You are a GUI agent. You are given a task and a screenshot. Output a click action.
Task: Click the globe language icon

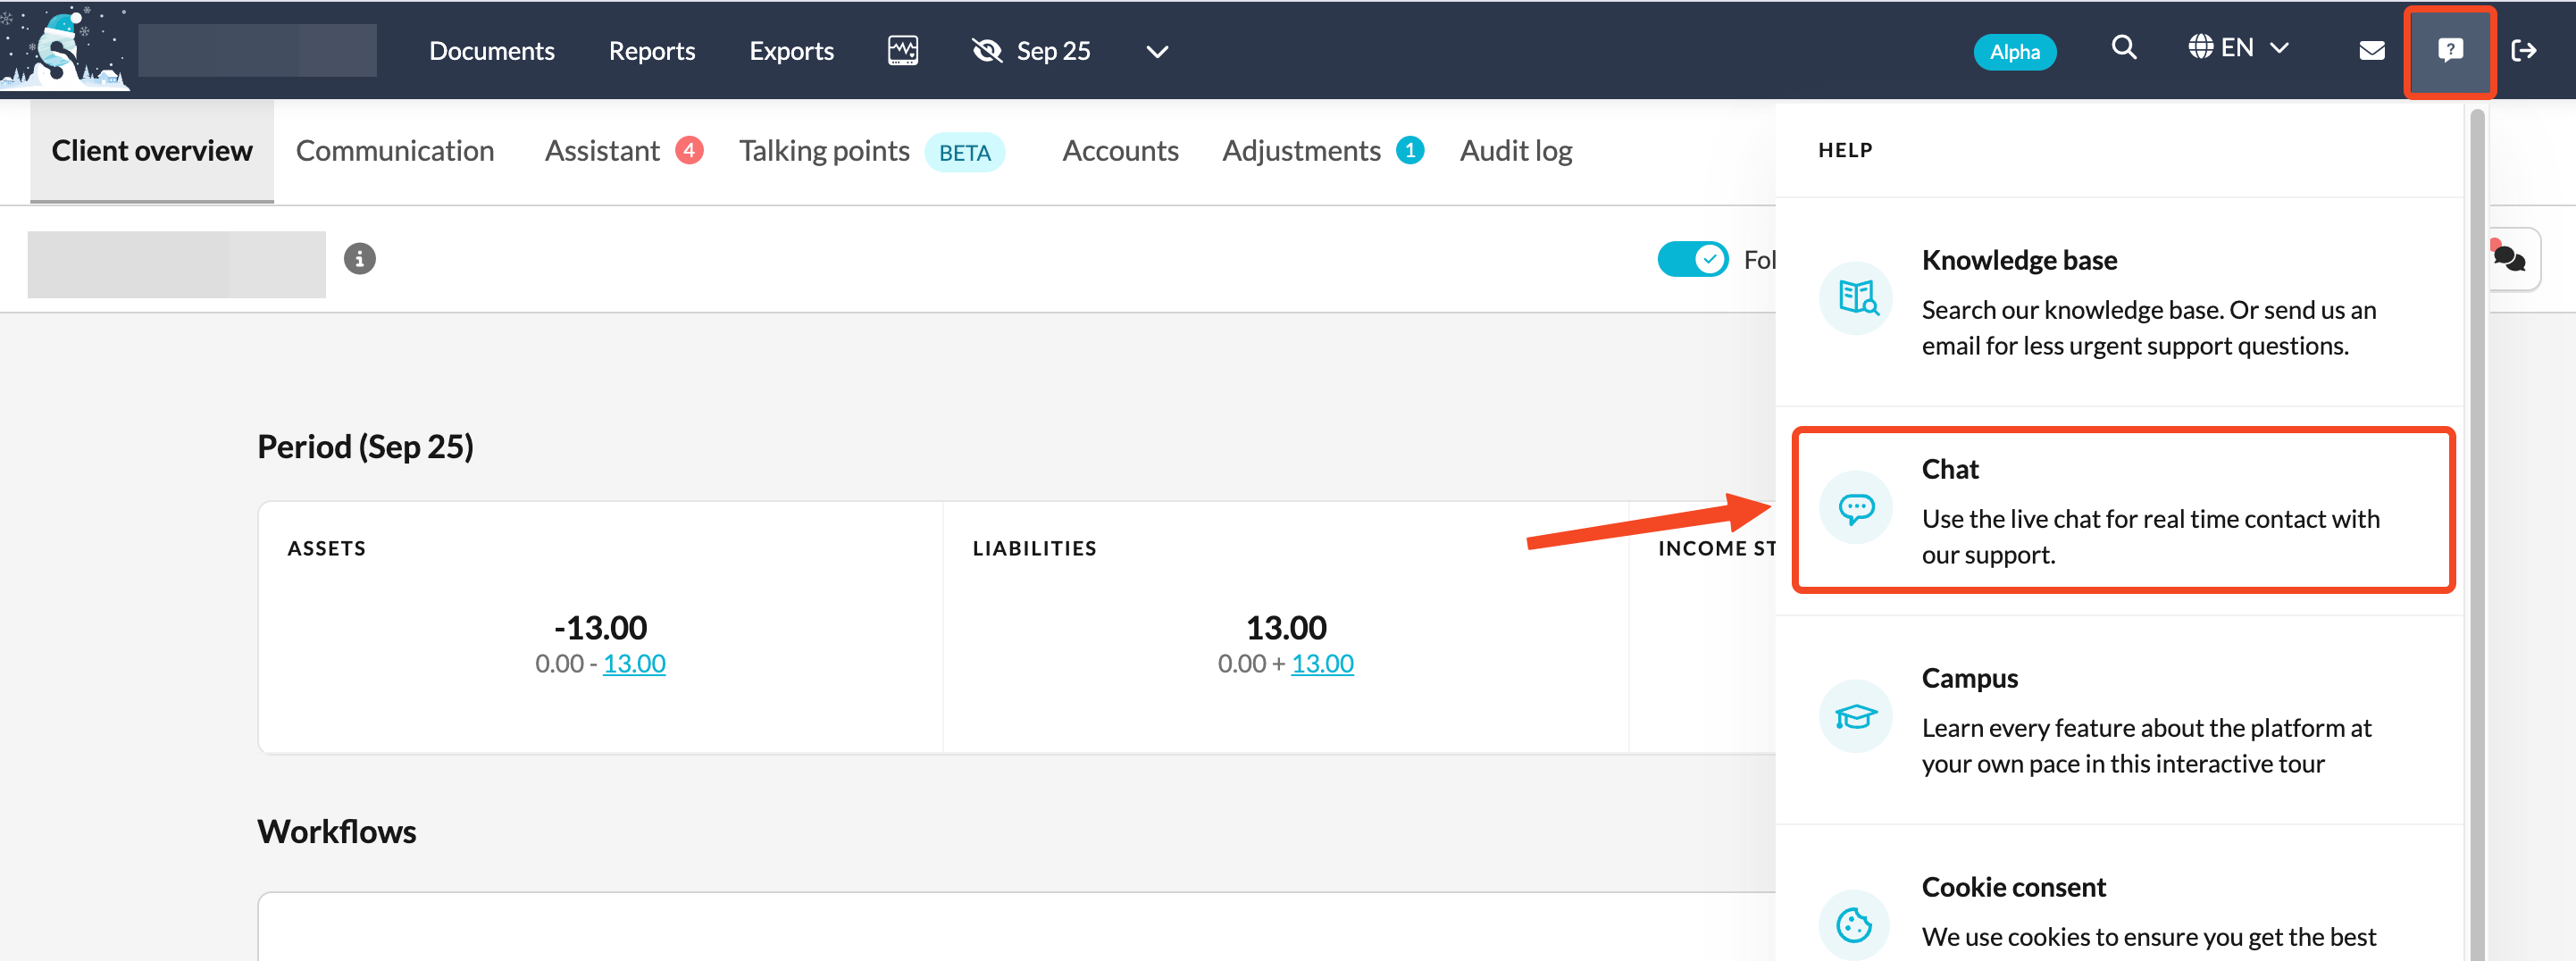pyautogui.click(x=2200, y=47)
